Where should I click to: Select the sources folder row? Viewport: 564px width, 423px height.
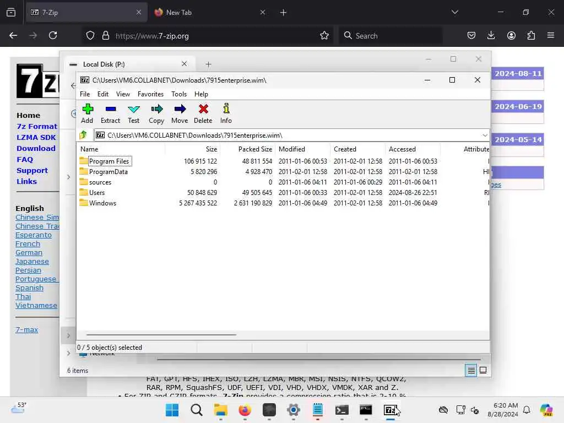(283, 182)
